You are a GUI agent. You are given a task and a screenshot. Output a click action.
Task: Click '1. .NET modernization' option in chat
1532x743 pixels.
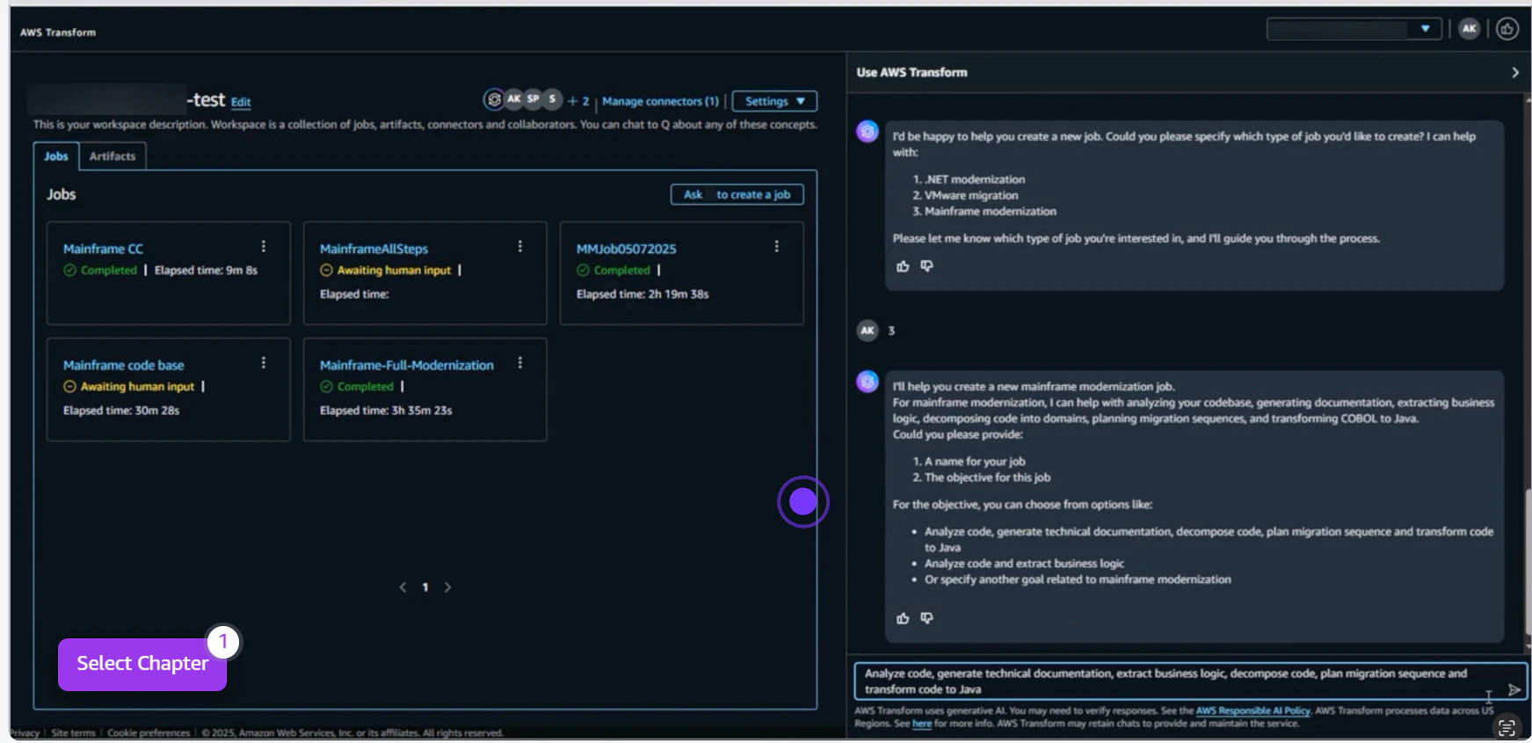pos(969,179)
